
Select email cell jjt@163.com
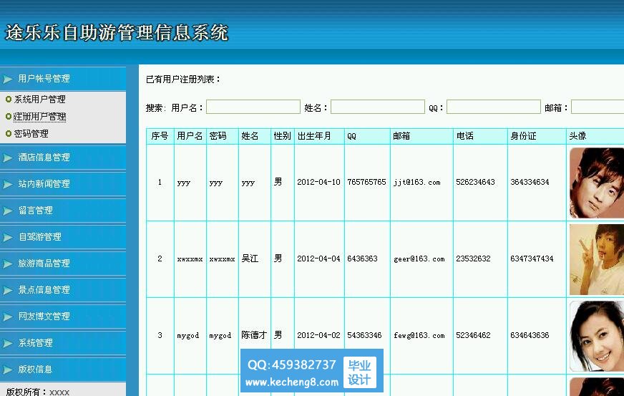416,182
